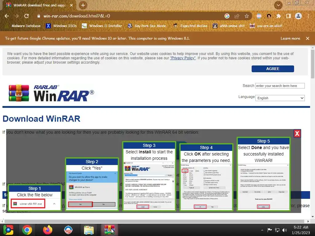The height and width of the screenshot is (236, 315).
Task: Click the browser forward arrow
Action: (x=17, y=16)
